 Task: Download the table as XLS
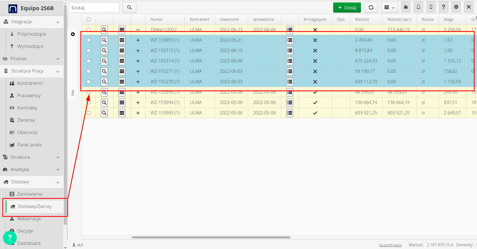tap(77, 245)
